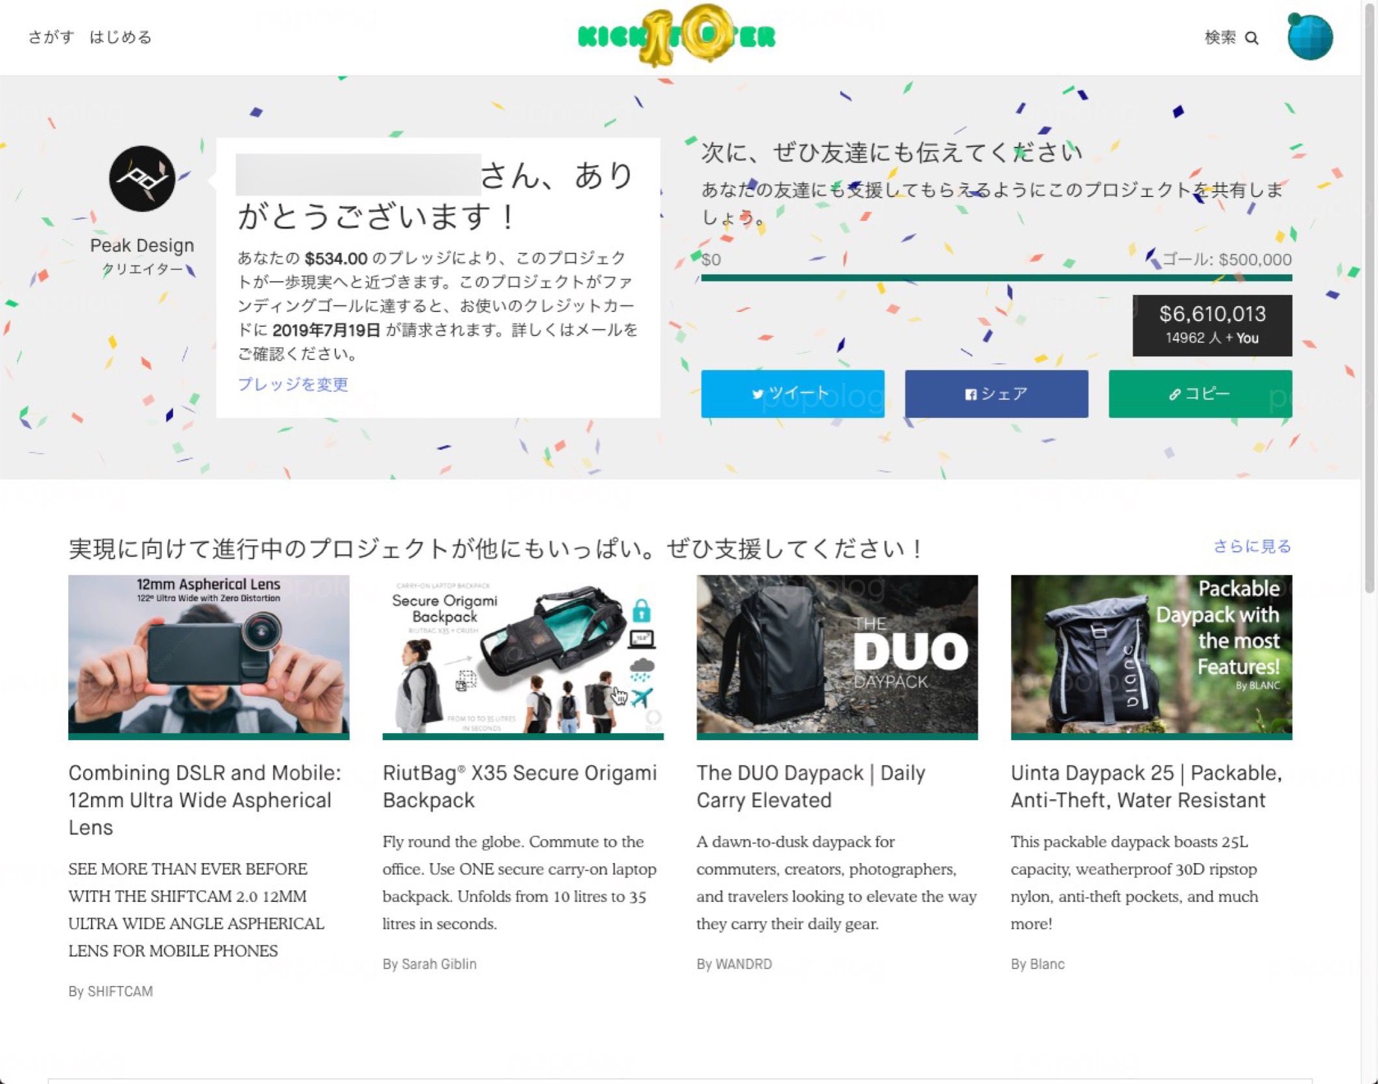The image size is (1379, 1084).
Task: Click 'This packable daypack boasts' description
Action: coord(1134,883)
